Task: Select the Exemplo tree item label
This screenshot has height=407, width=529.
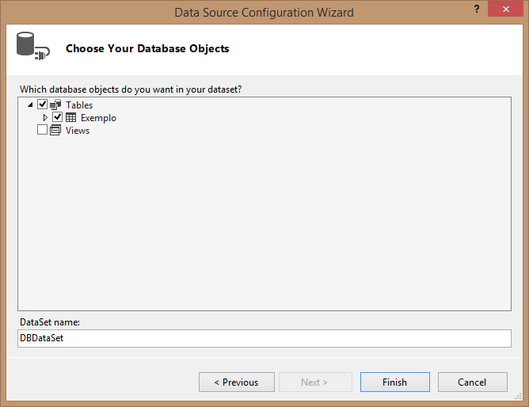Action: 98,118
